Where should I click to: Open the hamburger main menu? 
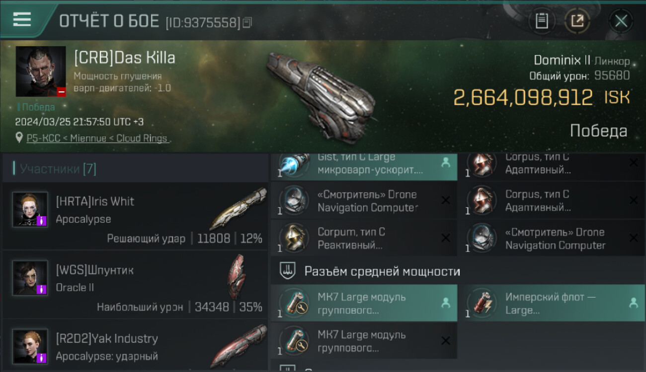coord(22,19)
